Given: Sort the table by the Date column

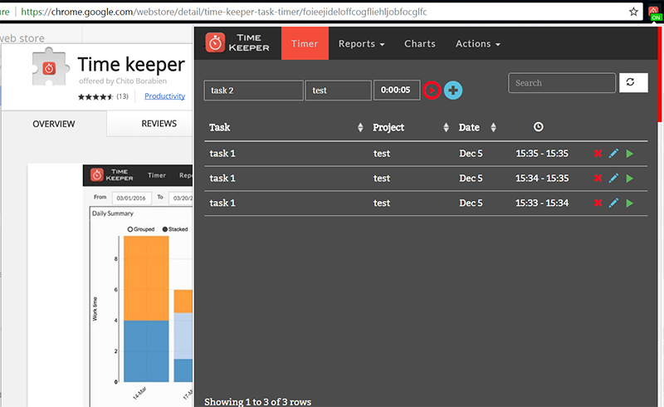Looking at the screenshot, I should [493, 127].
